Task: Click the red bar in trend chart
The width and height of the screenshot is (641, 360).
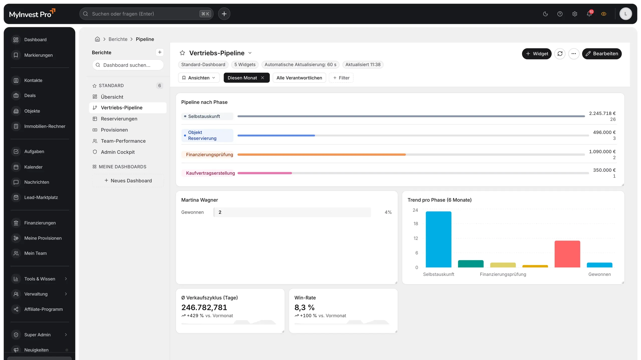Action: coord(567,254)
